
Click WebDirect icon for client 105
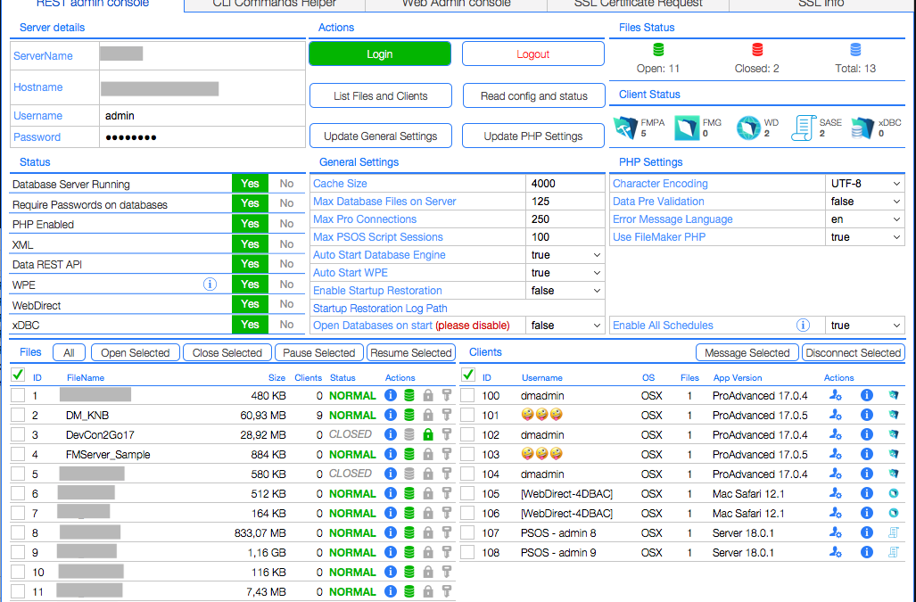893,493
